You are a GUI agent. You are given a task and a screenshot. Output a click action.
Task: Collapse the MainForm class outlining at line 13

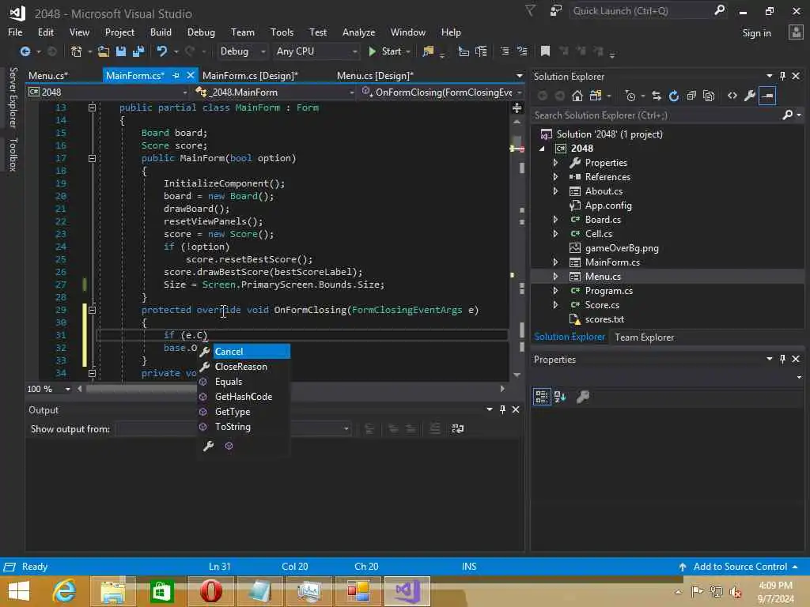pos(92,107)
